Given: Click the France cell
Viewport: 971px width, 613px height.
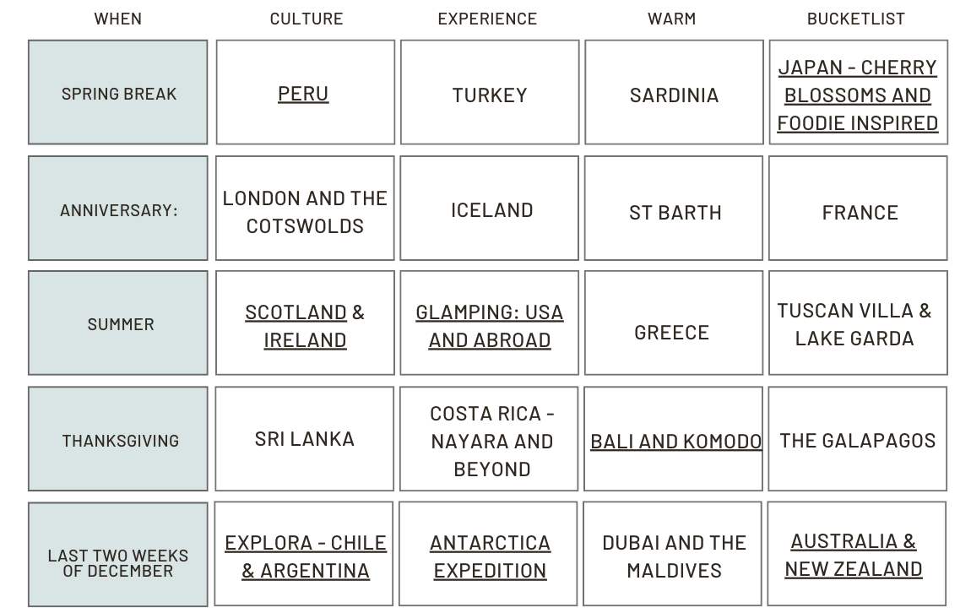Looking at the screenshot, I should click(859, 211).
